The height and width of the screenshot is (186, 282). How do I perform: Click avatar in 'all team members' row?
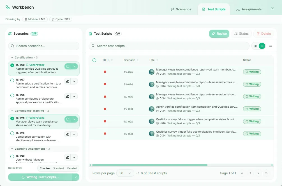(152, 72)
